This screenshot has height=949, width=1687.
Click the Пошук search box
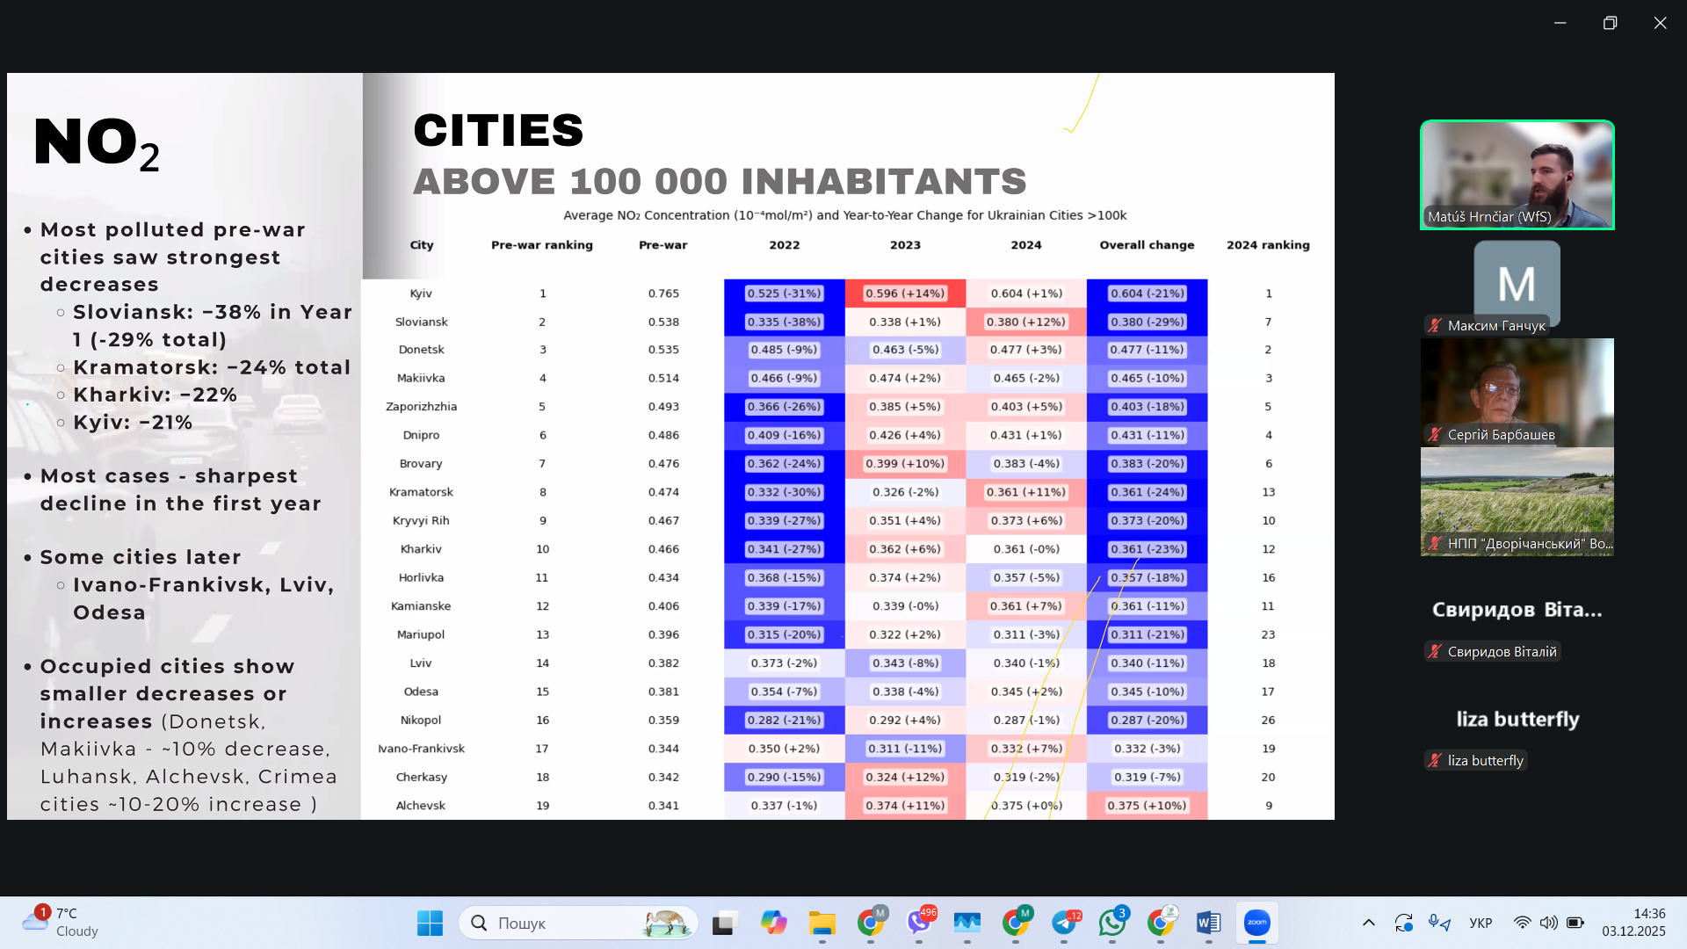[x=562, y=923]
